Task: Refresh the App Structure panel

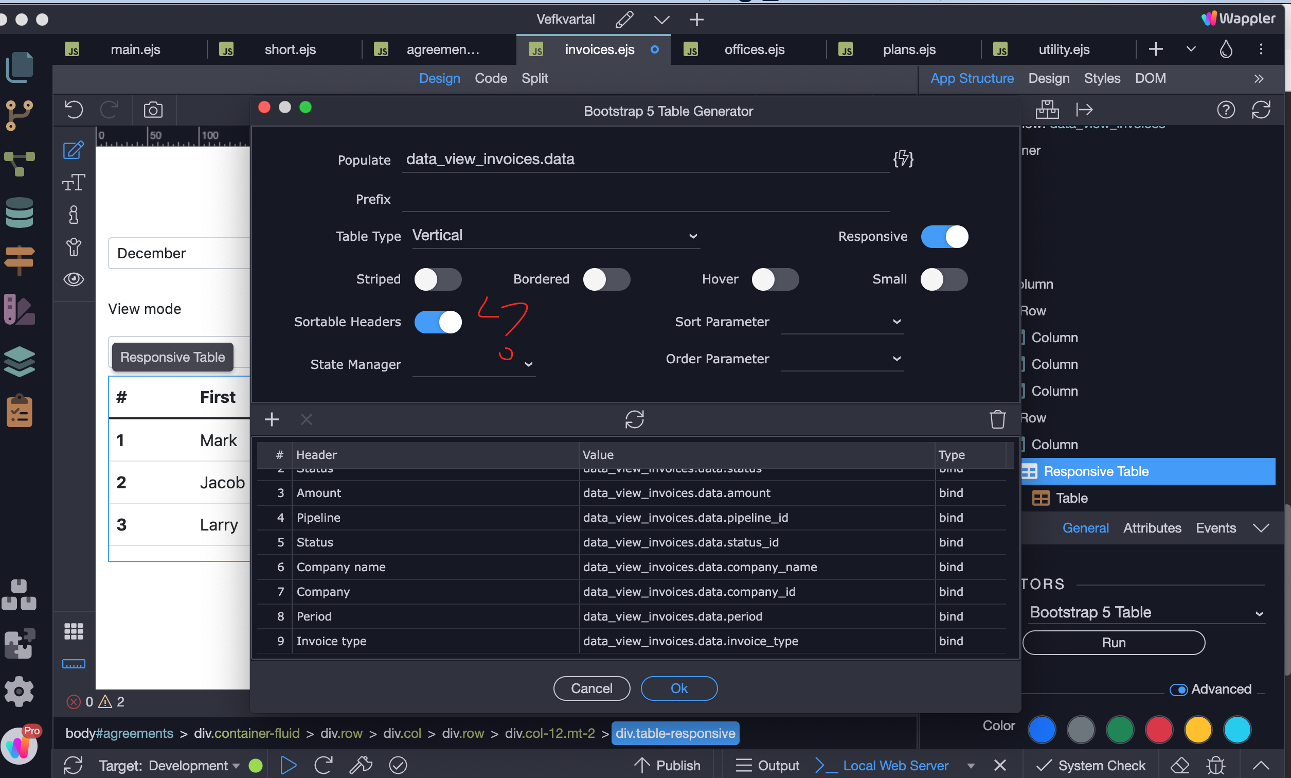Action: [x=1261, y=110]
